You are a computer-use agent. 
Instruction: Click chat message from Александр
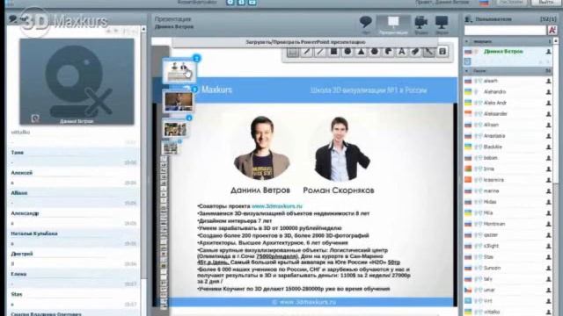[x=74, y=219]
